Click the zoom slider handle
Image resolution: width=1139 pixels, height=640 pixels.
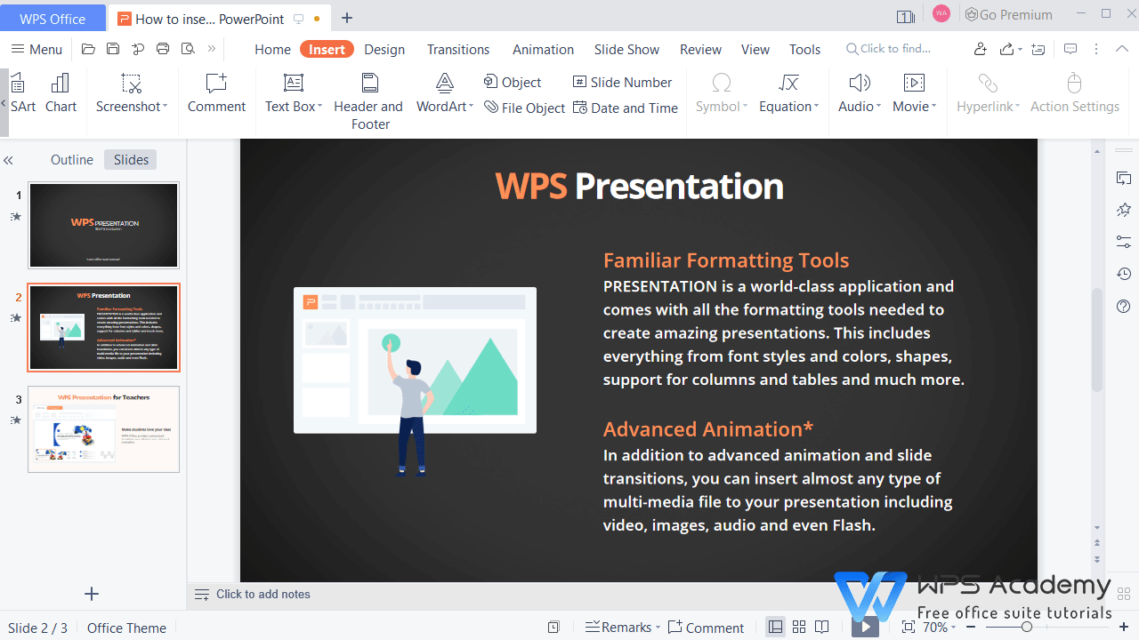[1027, 627]
